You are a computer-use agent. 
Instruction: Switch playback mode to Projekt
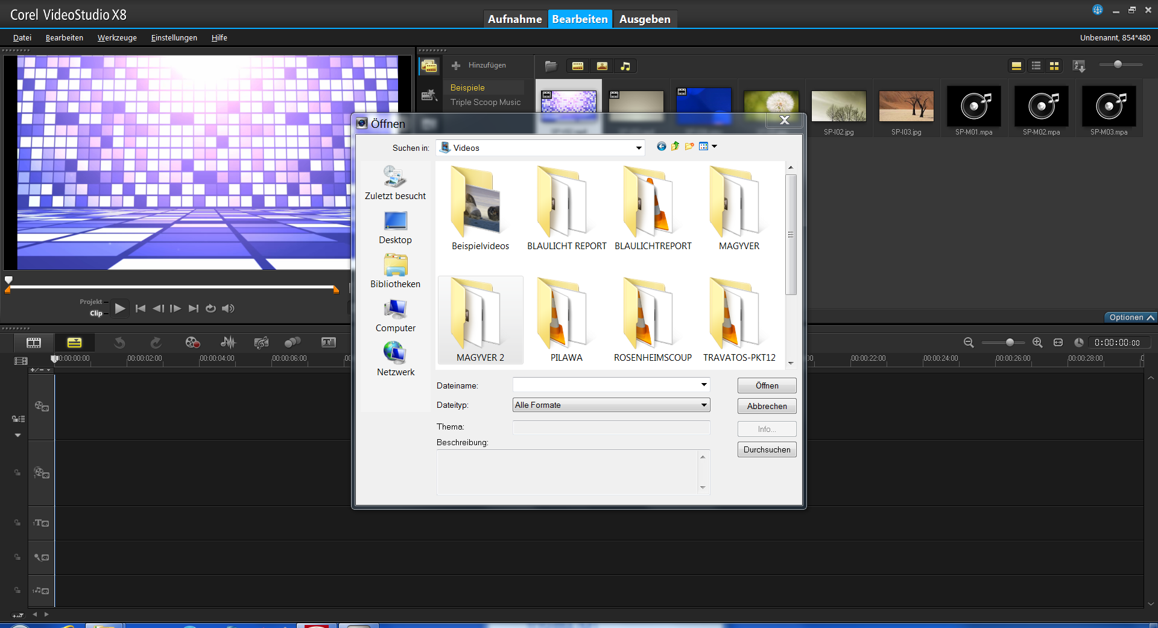coord(91,302)
